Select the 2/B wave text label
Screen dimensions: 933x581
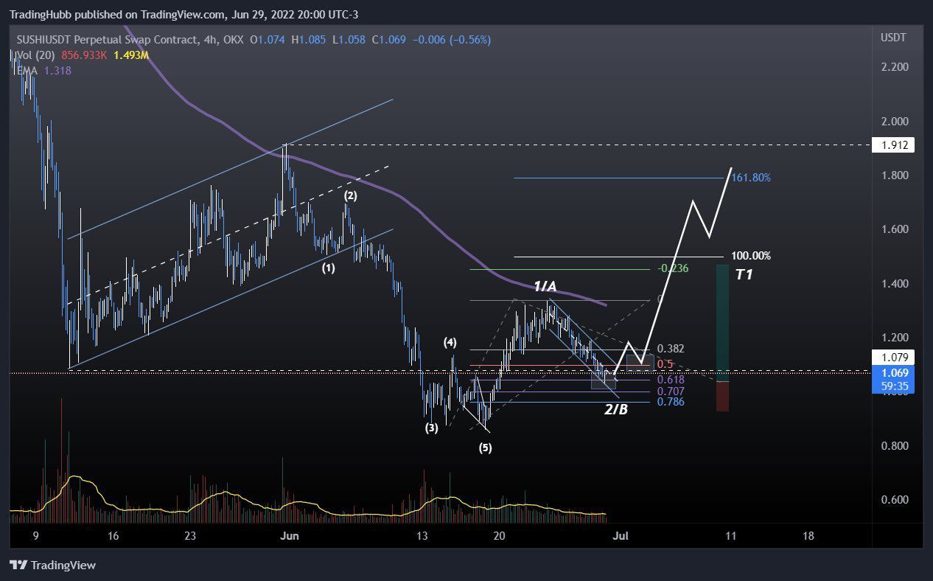pos(616,408)
